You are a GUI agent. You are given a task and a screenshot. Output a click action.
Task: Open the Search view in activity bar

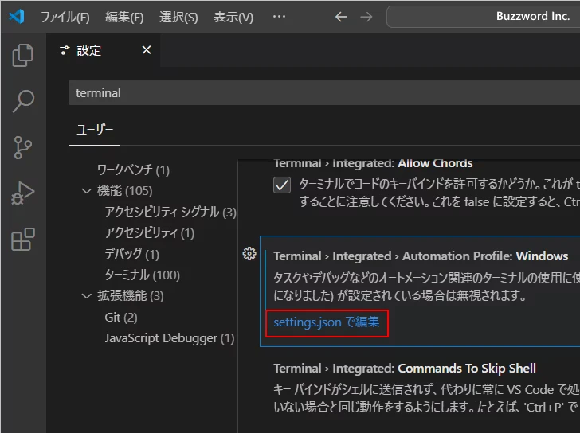pos(23,101)
